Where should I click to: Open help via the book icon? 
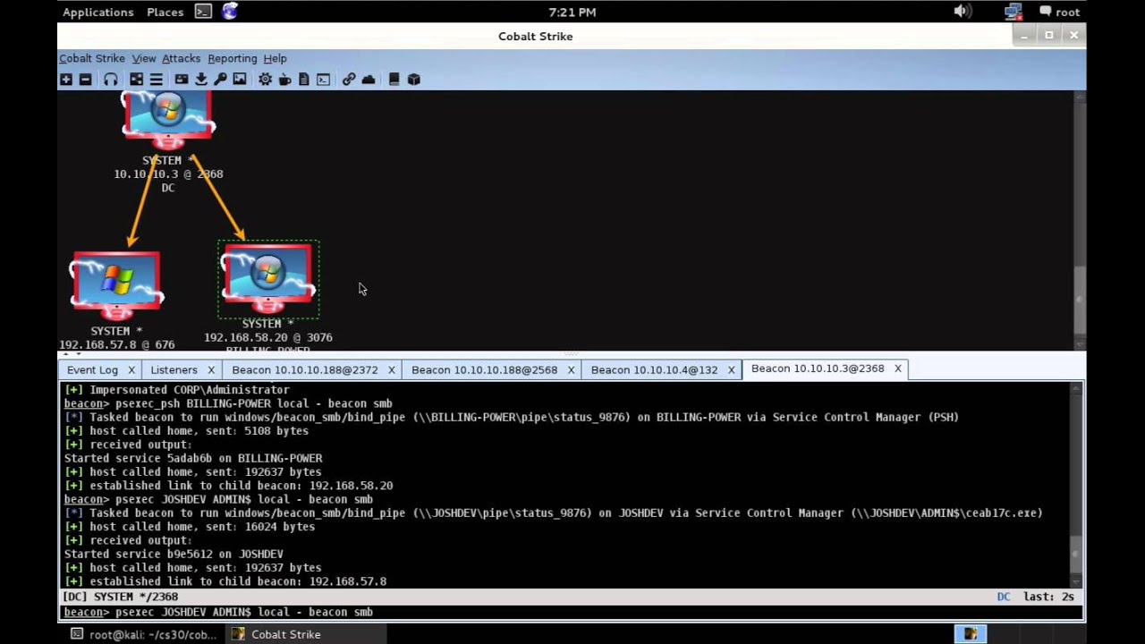point(394,80)
